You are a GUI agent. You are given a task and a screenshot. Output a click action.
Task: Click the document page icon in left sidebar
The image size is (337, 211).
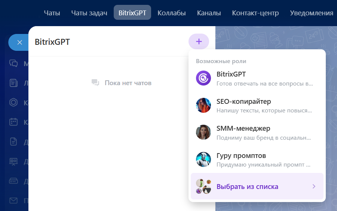(x=14, y=142)
